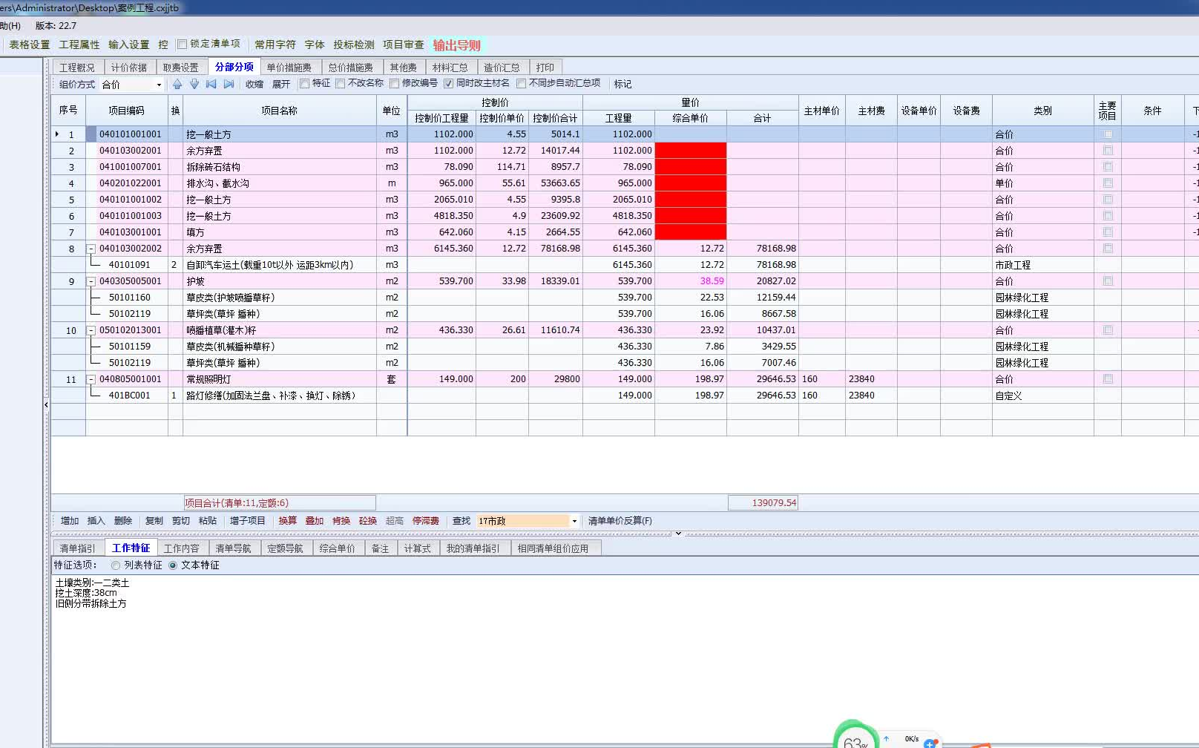Open the 综合单价 bottom tab
Screen dimensions: 1199x748
click(338, 548)
